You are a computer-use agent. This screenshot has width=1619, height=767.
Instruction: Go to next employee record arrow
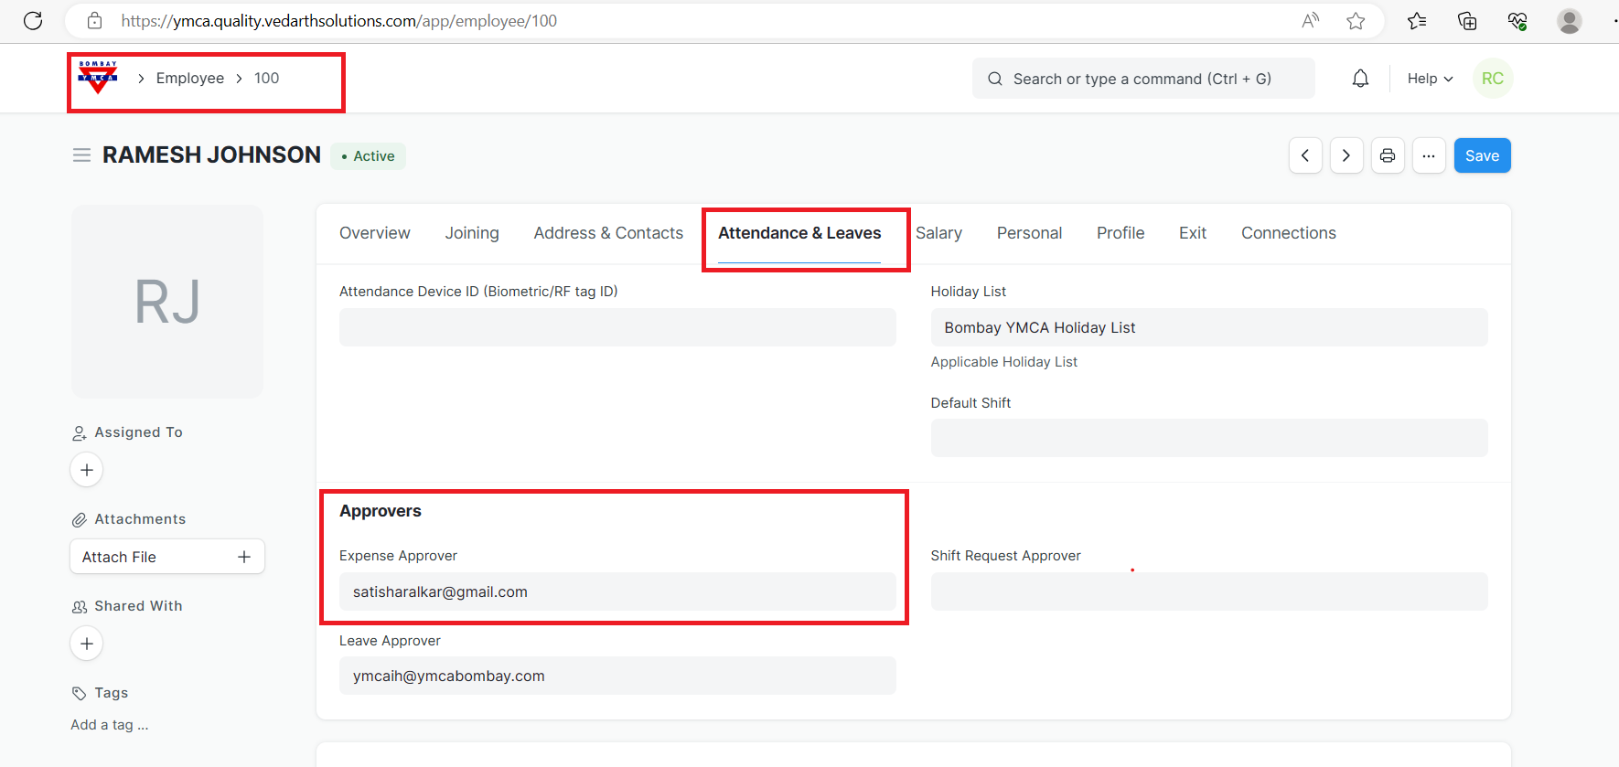coord(1346,155)
